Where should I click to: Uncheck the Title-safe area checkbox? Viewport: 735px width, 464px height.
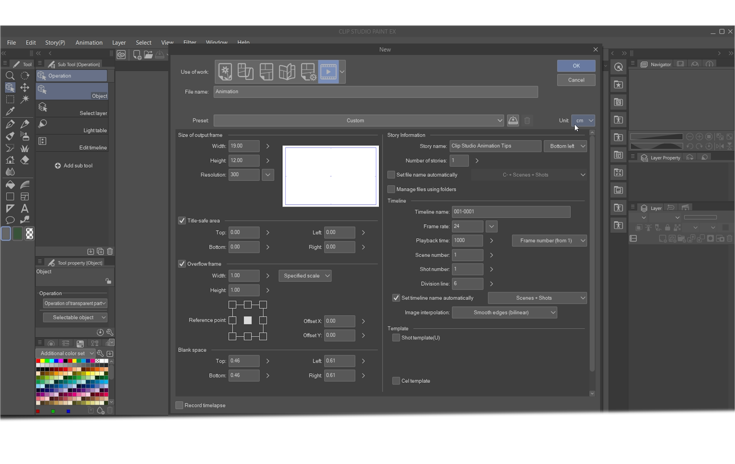pyautogui.click(x=182, y=221)
